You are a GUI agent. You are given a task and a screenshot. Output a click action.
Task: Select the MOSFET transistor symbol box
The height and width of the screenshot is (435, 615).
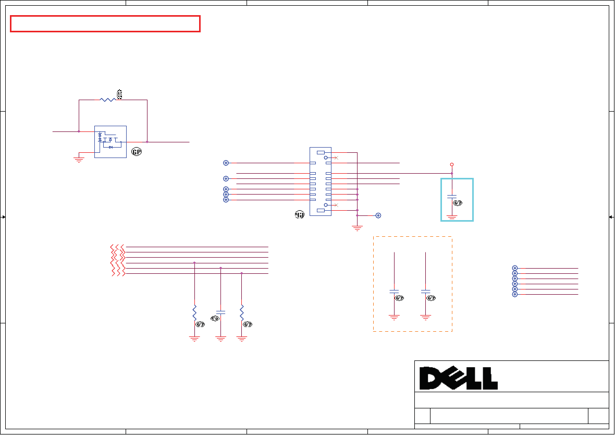pos(110,142)
